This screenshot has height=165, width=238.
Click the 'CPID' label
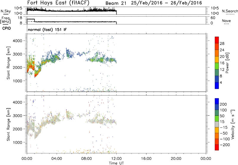point(7,28)
